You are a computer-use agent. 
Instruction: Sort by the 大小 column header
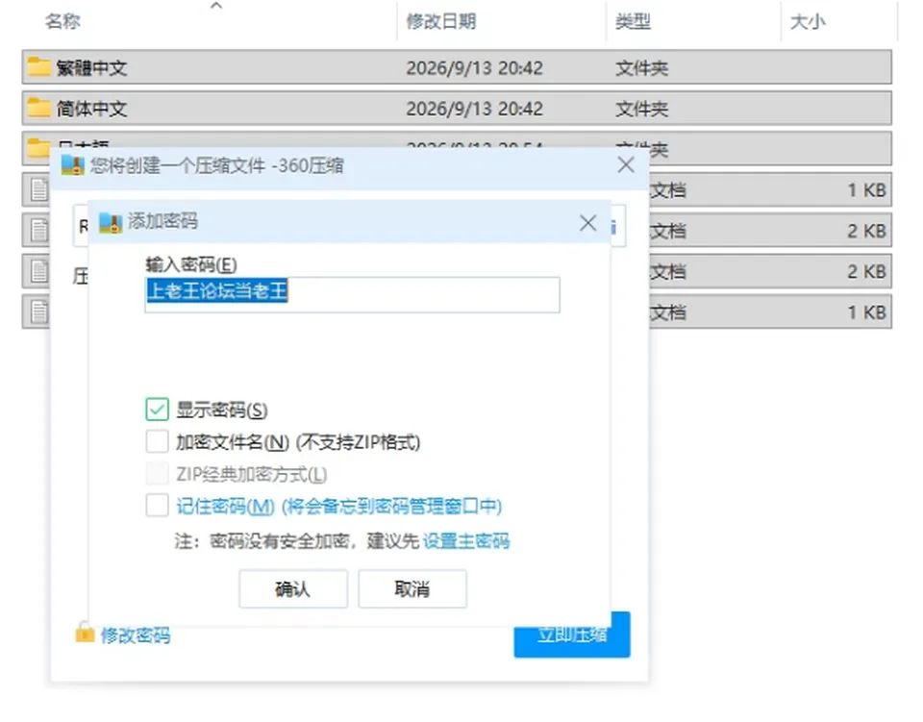pyautogui.click(x=808, y=22)
